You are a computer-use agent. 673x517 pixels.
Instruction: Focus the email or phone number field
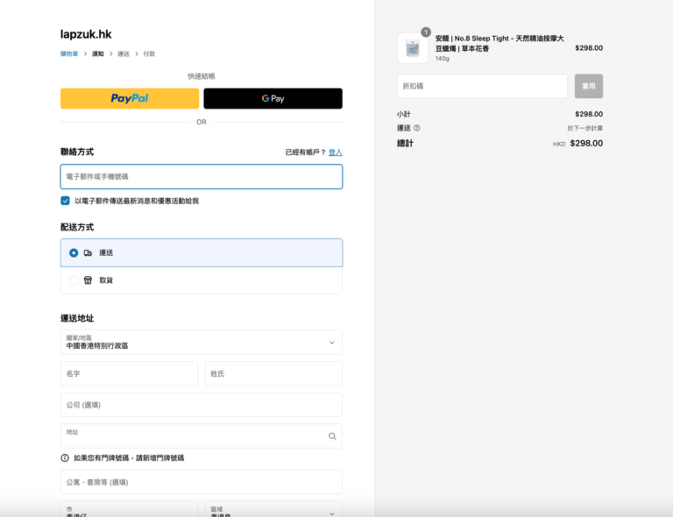click(x=202, y=176)
